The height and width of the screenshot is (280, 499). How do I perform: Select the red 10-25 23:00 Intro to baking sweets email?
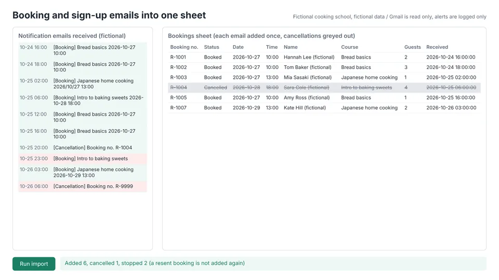point(83,159)
